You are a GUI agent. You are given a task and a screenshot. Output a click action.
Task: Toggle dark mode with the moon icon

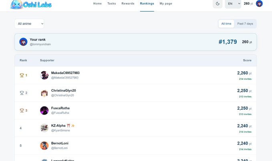pyautogui.click(x=218, y=4)
